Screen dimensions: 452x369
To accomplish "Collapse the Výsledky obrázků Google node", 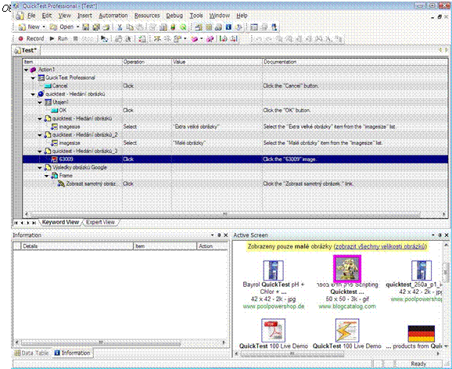I will [x=40, y=168].
